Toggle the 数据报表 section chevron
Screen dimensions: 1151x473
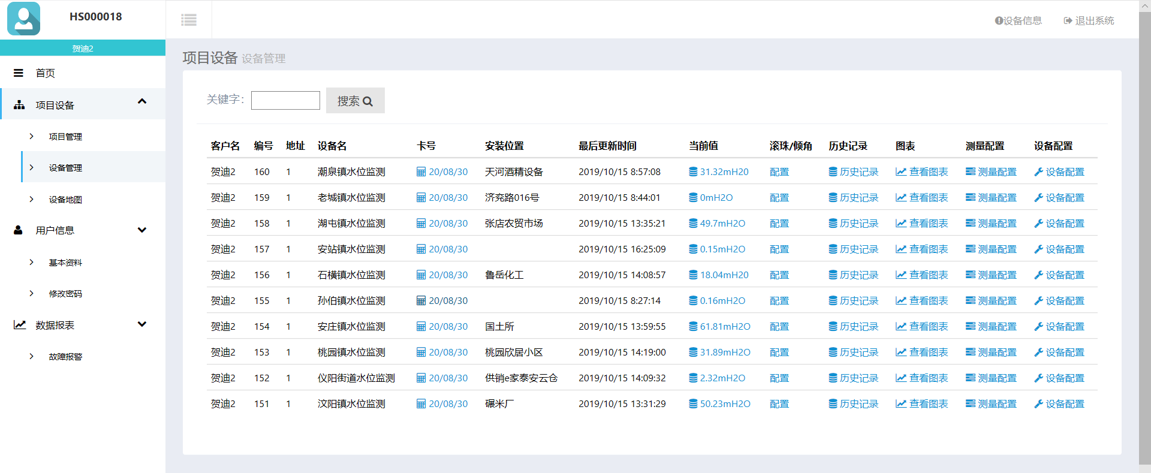[x=142, y=324]
